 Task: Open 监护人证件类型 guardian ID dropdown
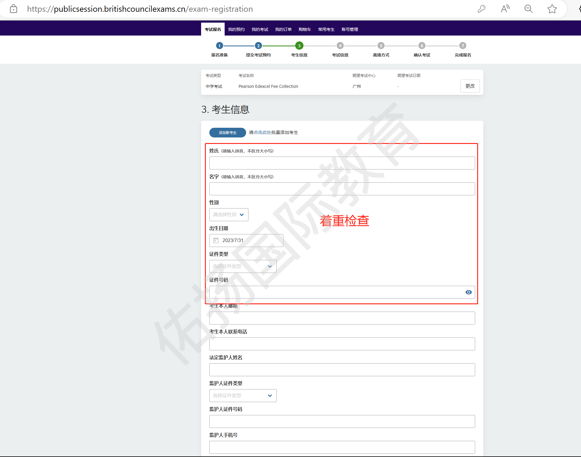pyautogui.click(x=243, y=396)
